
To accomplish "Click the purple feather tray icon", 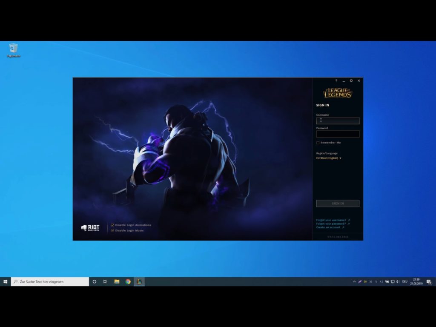I will pos(360,281).
